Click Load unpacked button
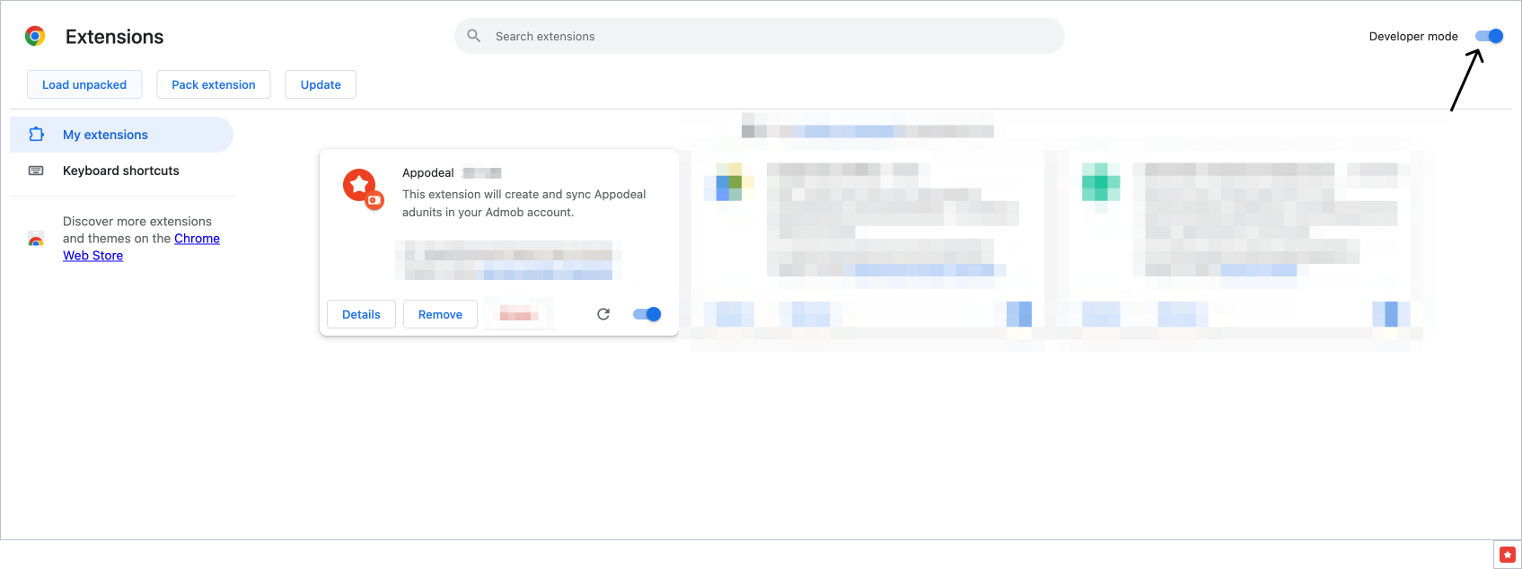Viewport: 1522px width, 569px height. (x=84, y=84)
